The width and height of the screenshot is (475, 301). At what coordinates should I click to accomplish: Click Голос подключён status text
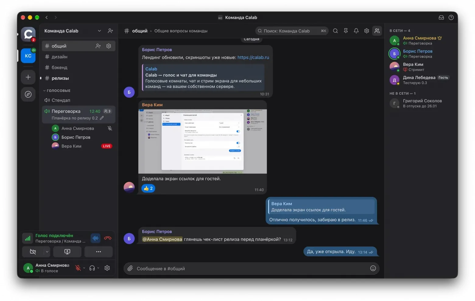(x=54, y=235)
